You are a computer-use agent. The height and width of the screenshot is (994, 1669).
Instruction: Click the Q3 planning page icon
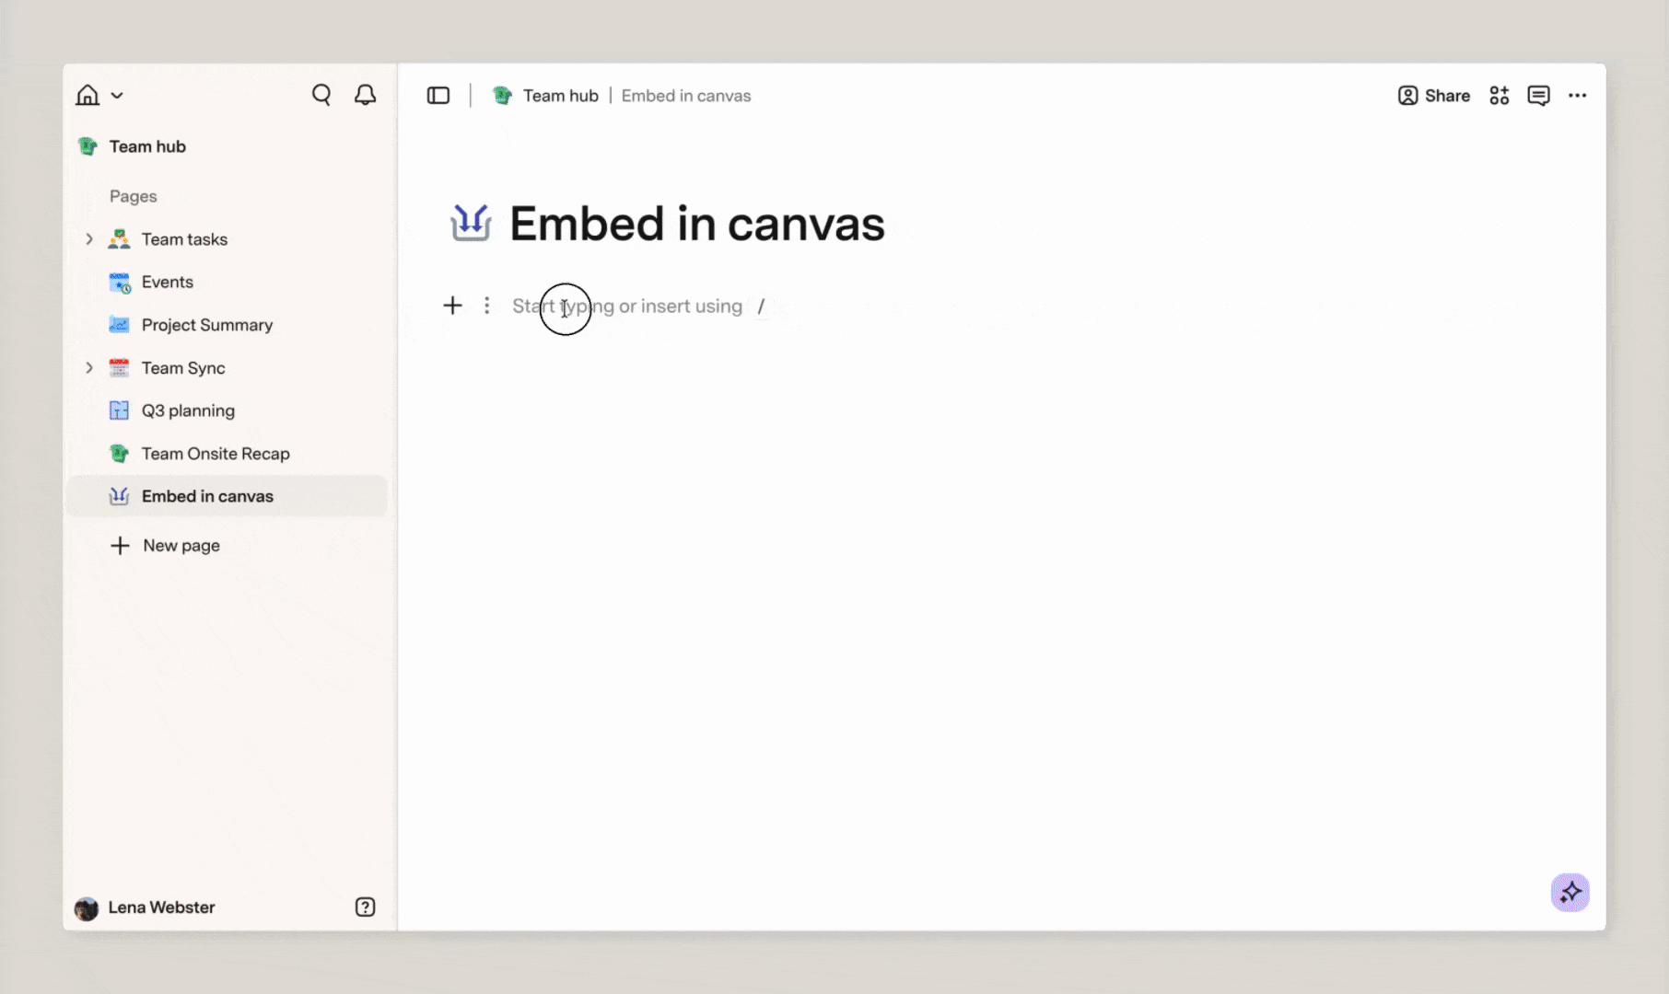tap(120, 410)
